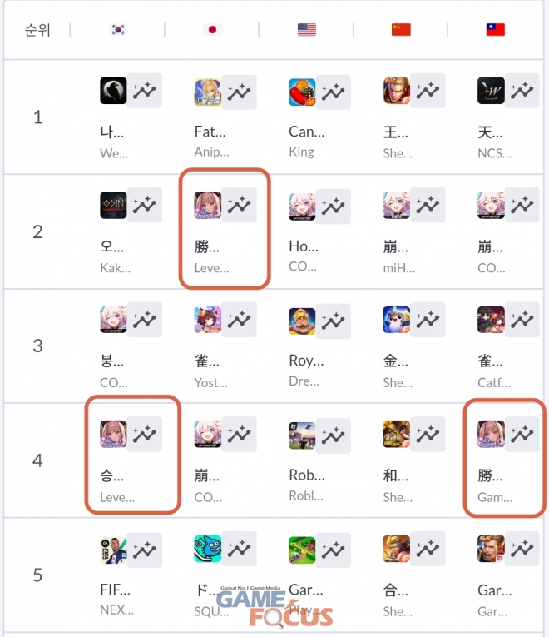The width and height of the screenshot is (549, 637).
Task: Open the King publisher link
Action: click(301, 152)
